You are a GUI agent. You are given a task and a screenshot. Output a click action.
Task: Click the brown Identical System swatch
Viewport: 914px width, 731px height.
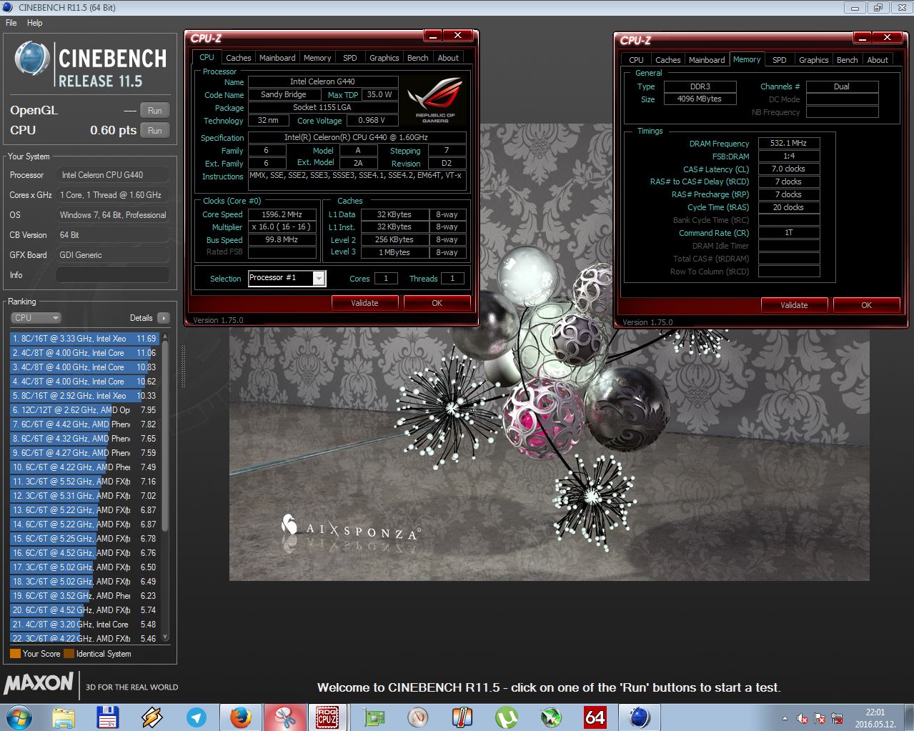69,653
